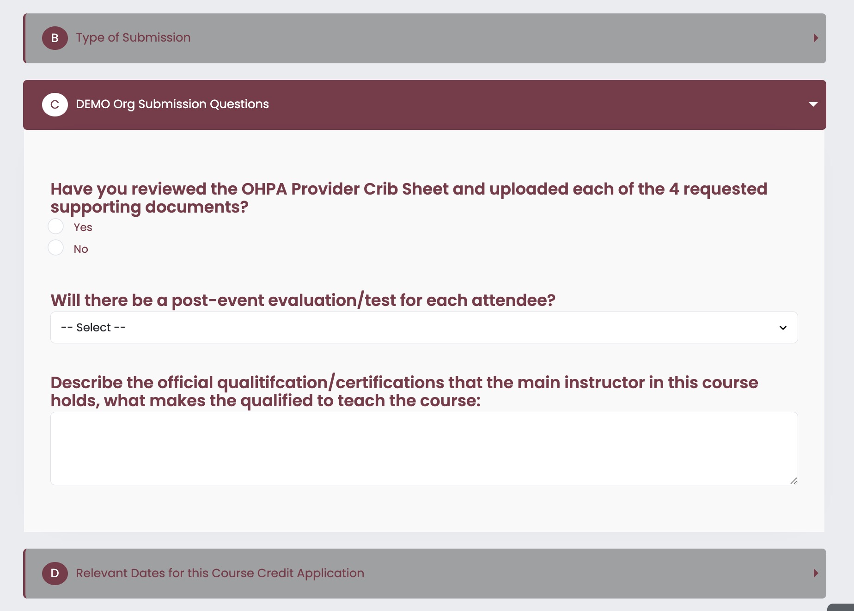Select the "No" radio button
This screenshot has width=854, height=611.
[x=56, y=248]
